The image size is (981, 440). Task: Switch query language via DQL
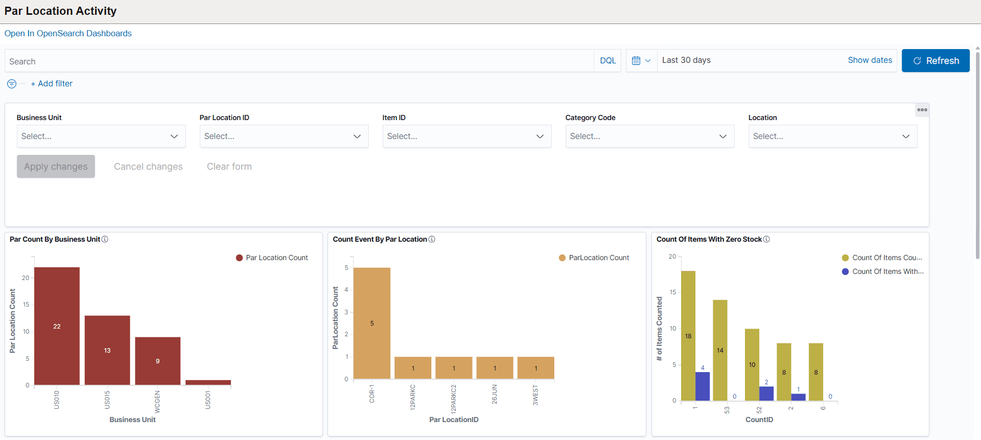(608, 61)
